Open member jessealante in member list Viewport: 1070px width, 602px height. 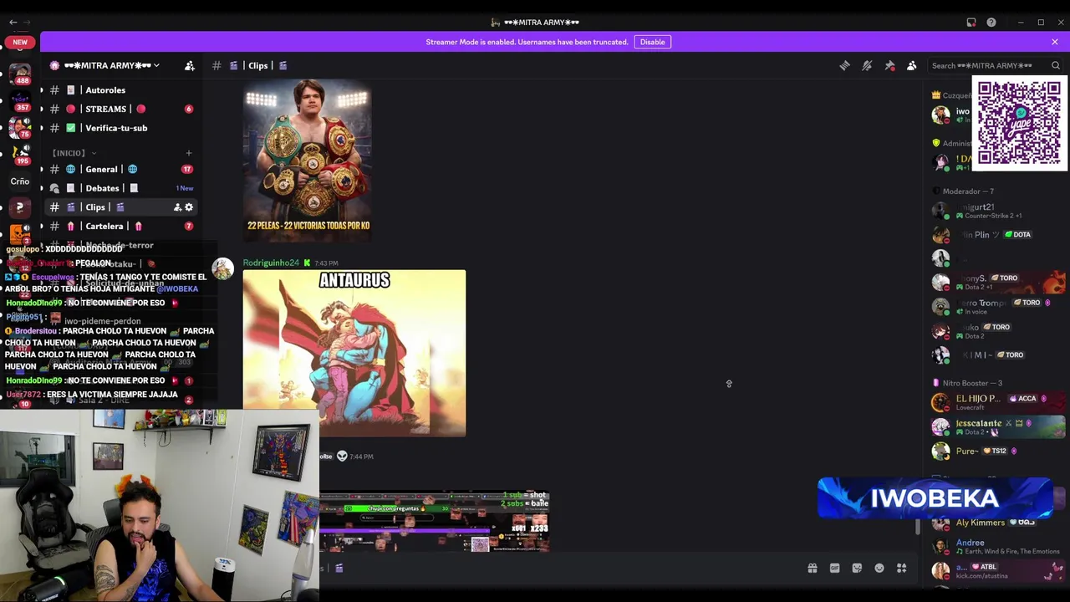click(998, 426)
